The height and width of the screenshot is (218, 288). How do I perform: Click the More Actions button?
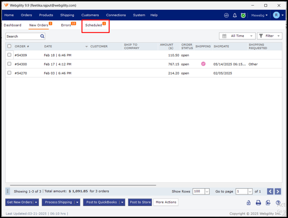pyautogui.click(x=166, y=202)
